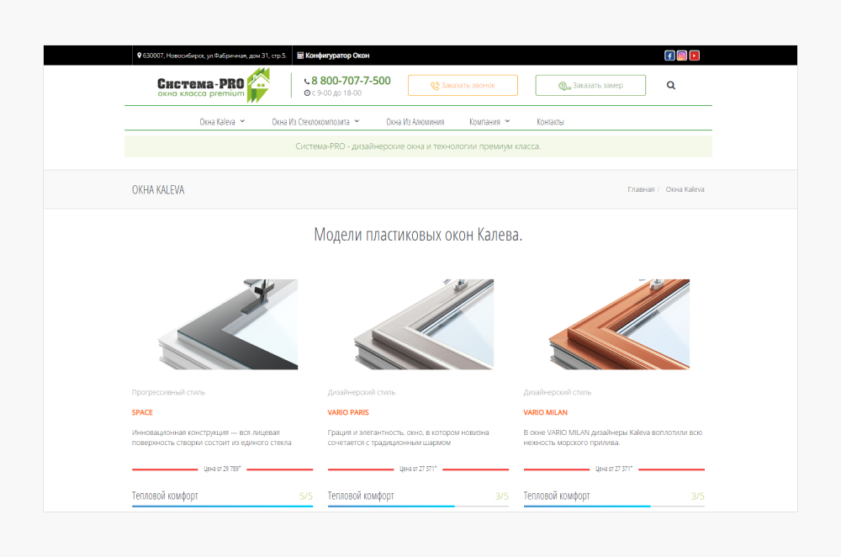841x557 pixels.
Task: Open the Facebook social icon
Action: click(669, 56)
